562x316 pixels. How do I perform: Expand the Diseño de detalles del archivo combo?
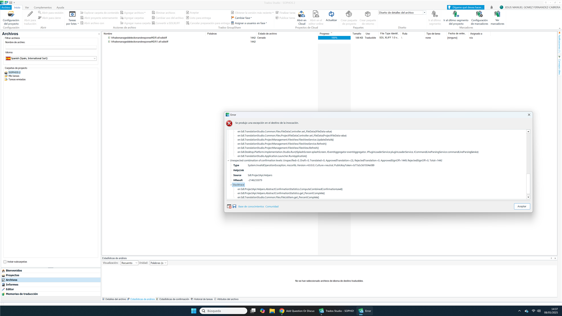424,12
